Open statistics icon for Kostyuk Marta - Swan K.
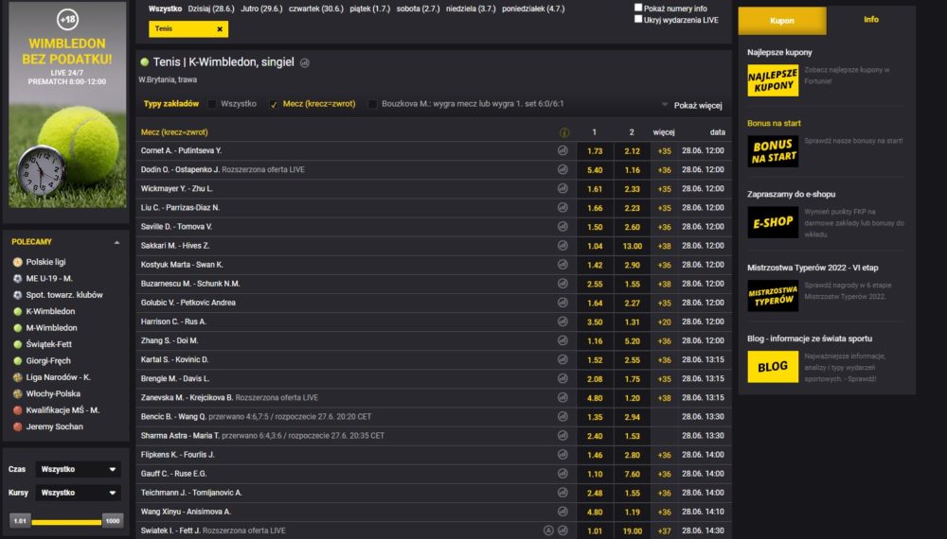The width and height of the screenshot is (947, 539). pos(563,265)
